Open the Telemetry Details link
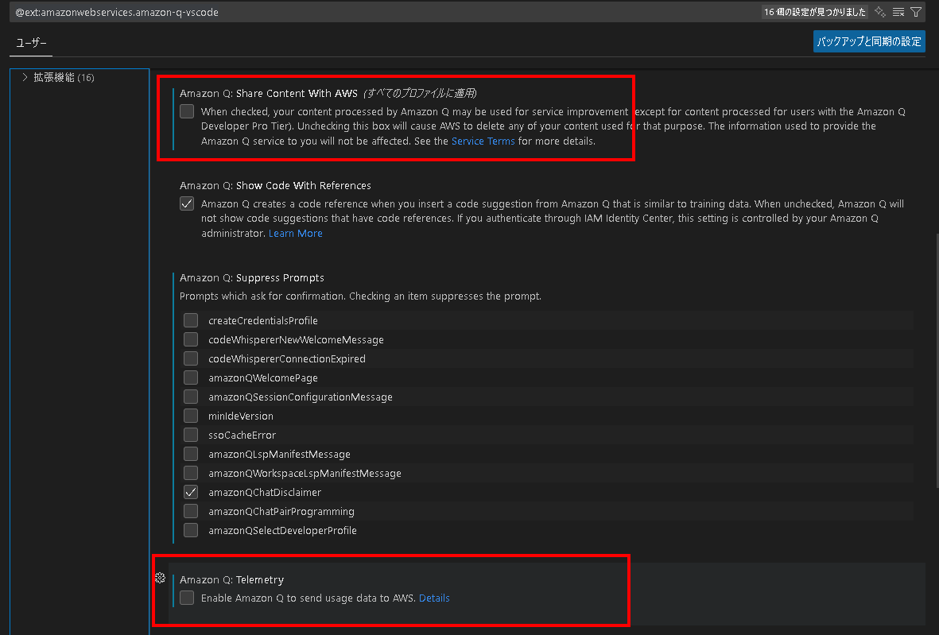939x635 pixels. [434, 598]
